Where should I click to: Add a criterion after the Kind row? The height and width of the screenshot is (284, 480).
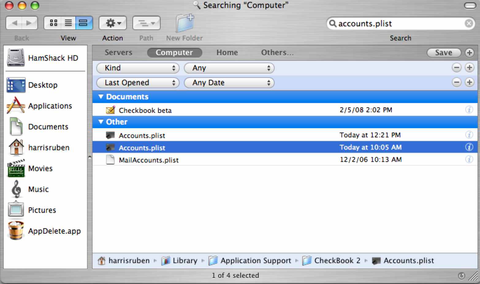click(x=469, y=67)
